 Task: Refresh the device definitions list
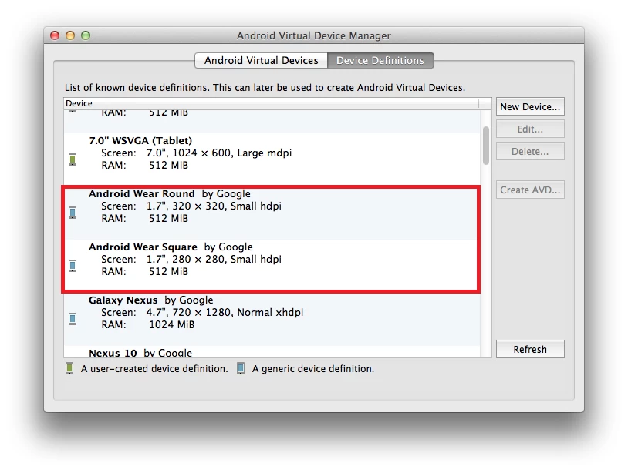pyautogui.click(x=530, y=350)
